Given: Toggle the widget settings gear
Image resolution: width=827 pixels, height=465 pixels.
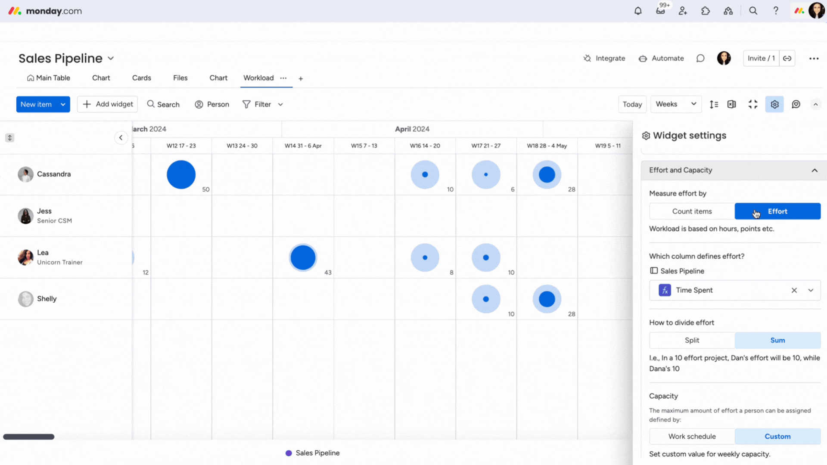Looking at the screenshot, I should [x=774, y=104].
